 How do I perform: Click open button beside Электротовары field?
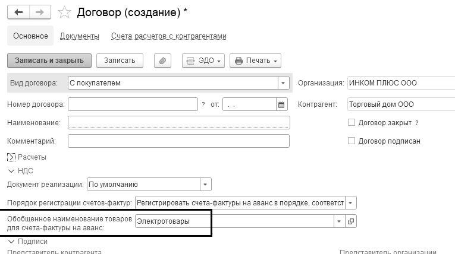tap(350, 221)
